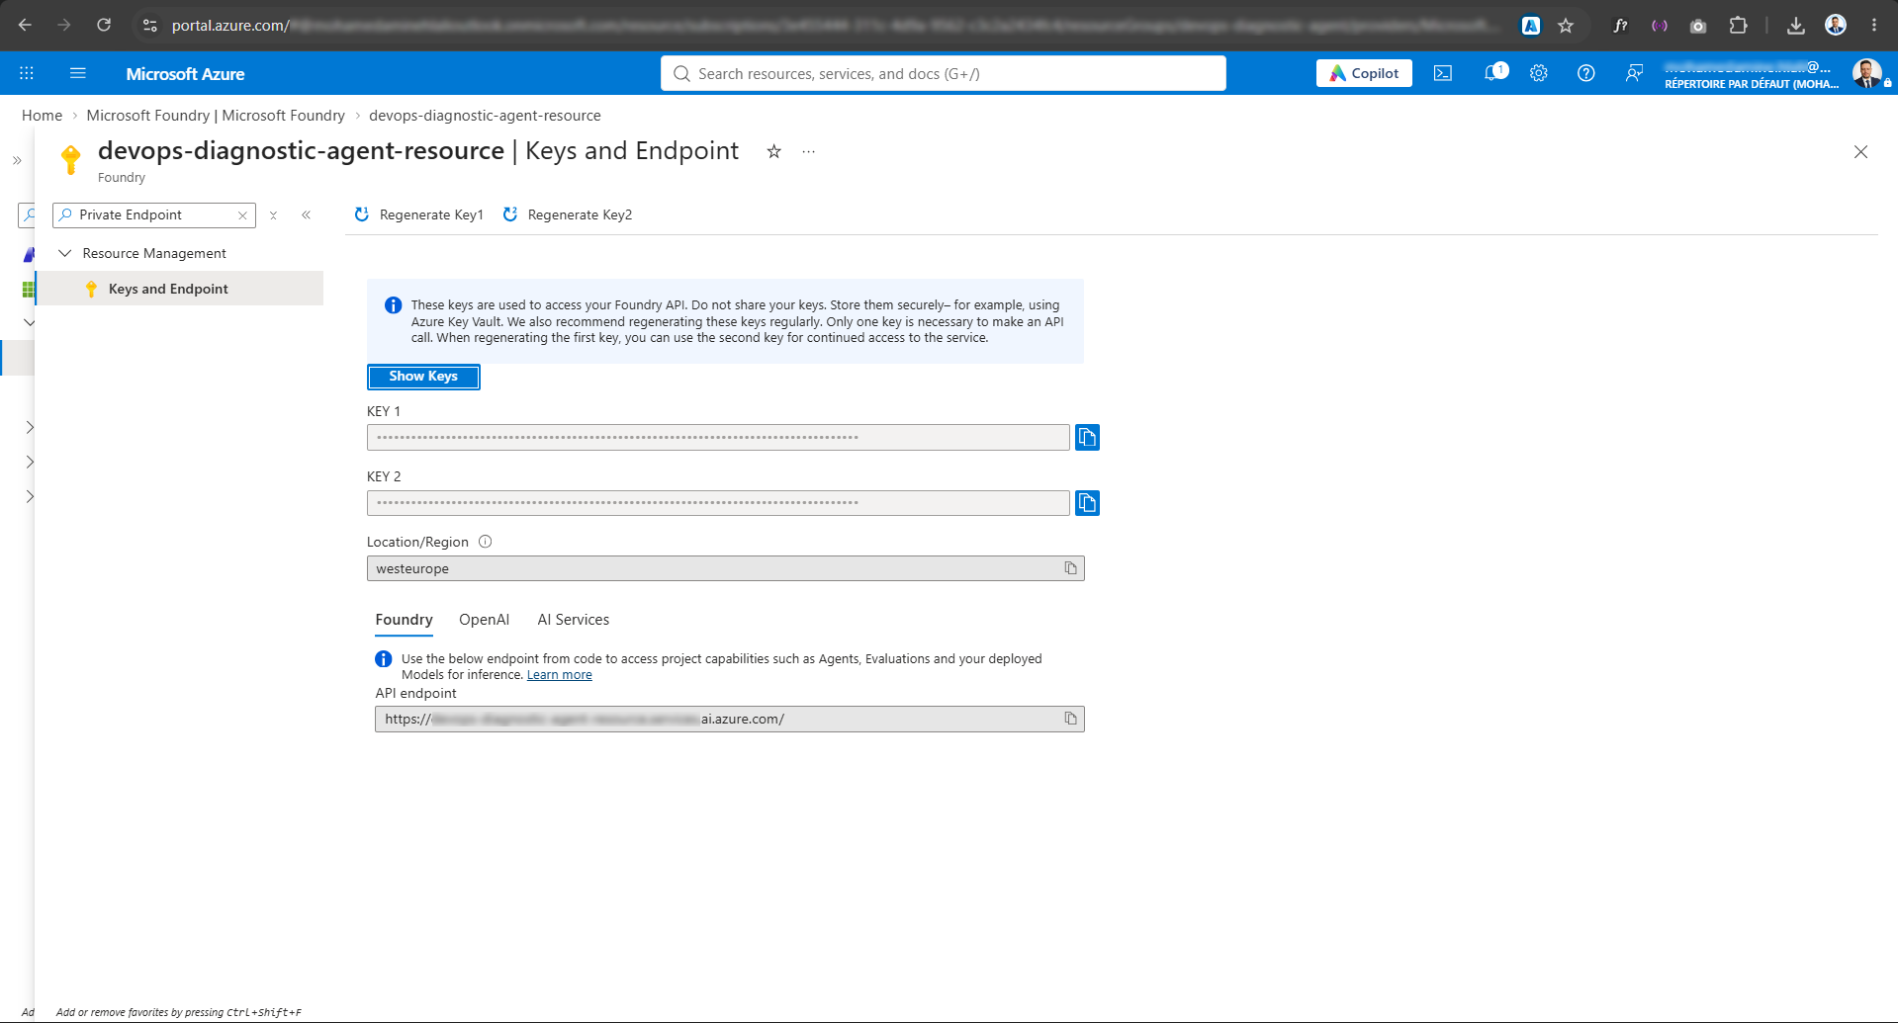1898x1023 pixels.
Task: Copy the API endpoint URL
Action: pyautogui.click(x=1070, y=719)
